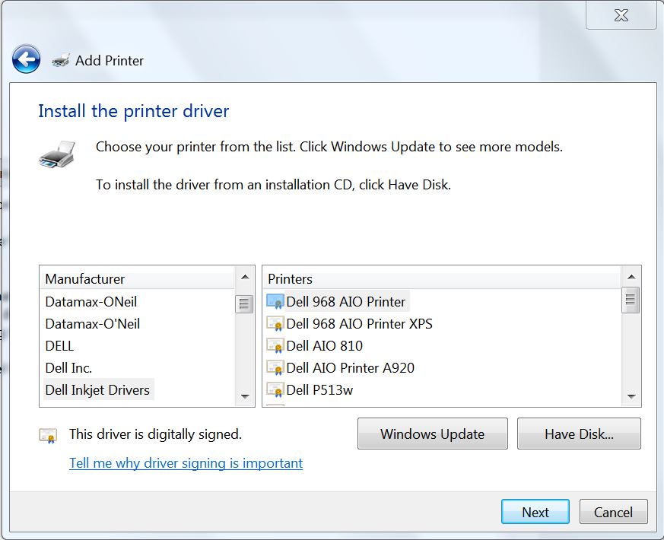Go back using the blue arrow button
This screenshot has height=540, width=664.
coord(27,59)
